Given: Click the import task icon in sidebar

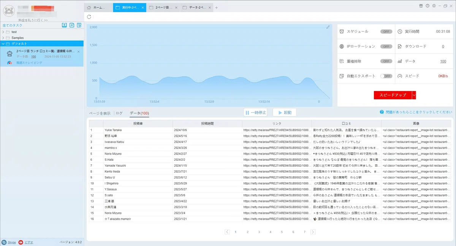Looking at the screenshot, I should 64,25.
